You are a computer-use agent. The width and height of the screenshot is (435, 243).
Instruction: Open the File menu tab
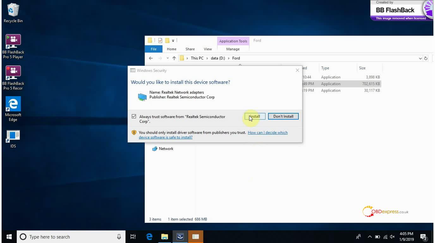pyautogui.click(x=154, y=49)
